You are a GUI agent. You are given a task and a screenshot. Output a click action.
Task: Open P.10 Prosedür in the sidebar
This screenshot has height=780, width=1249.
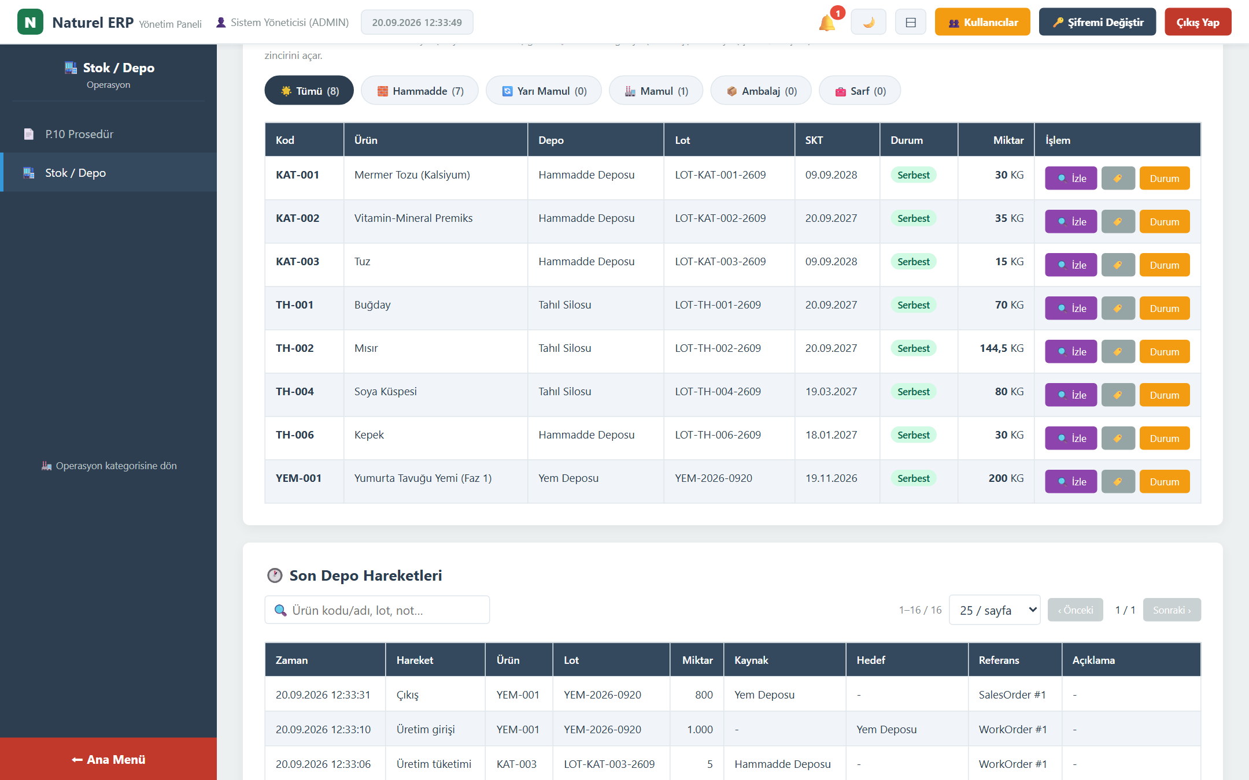pos(109,134)
